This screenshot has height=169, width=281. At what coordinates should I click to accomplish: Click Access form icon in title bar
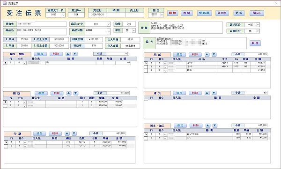[x=5, y=3]
